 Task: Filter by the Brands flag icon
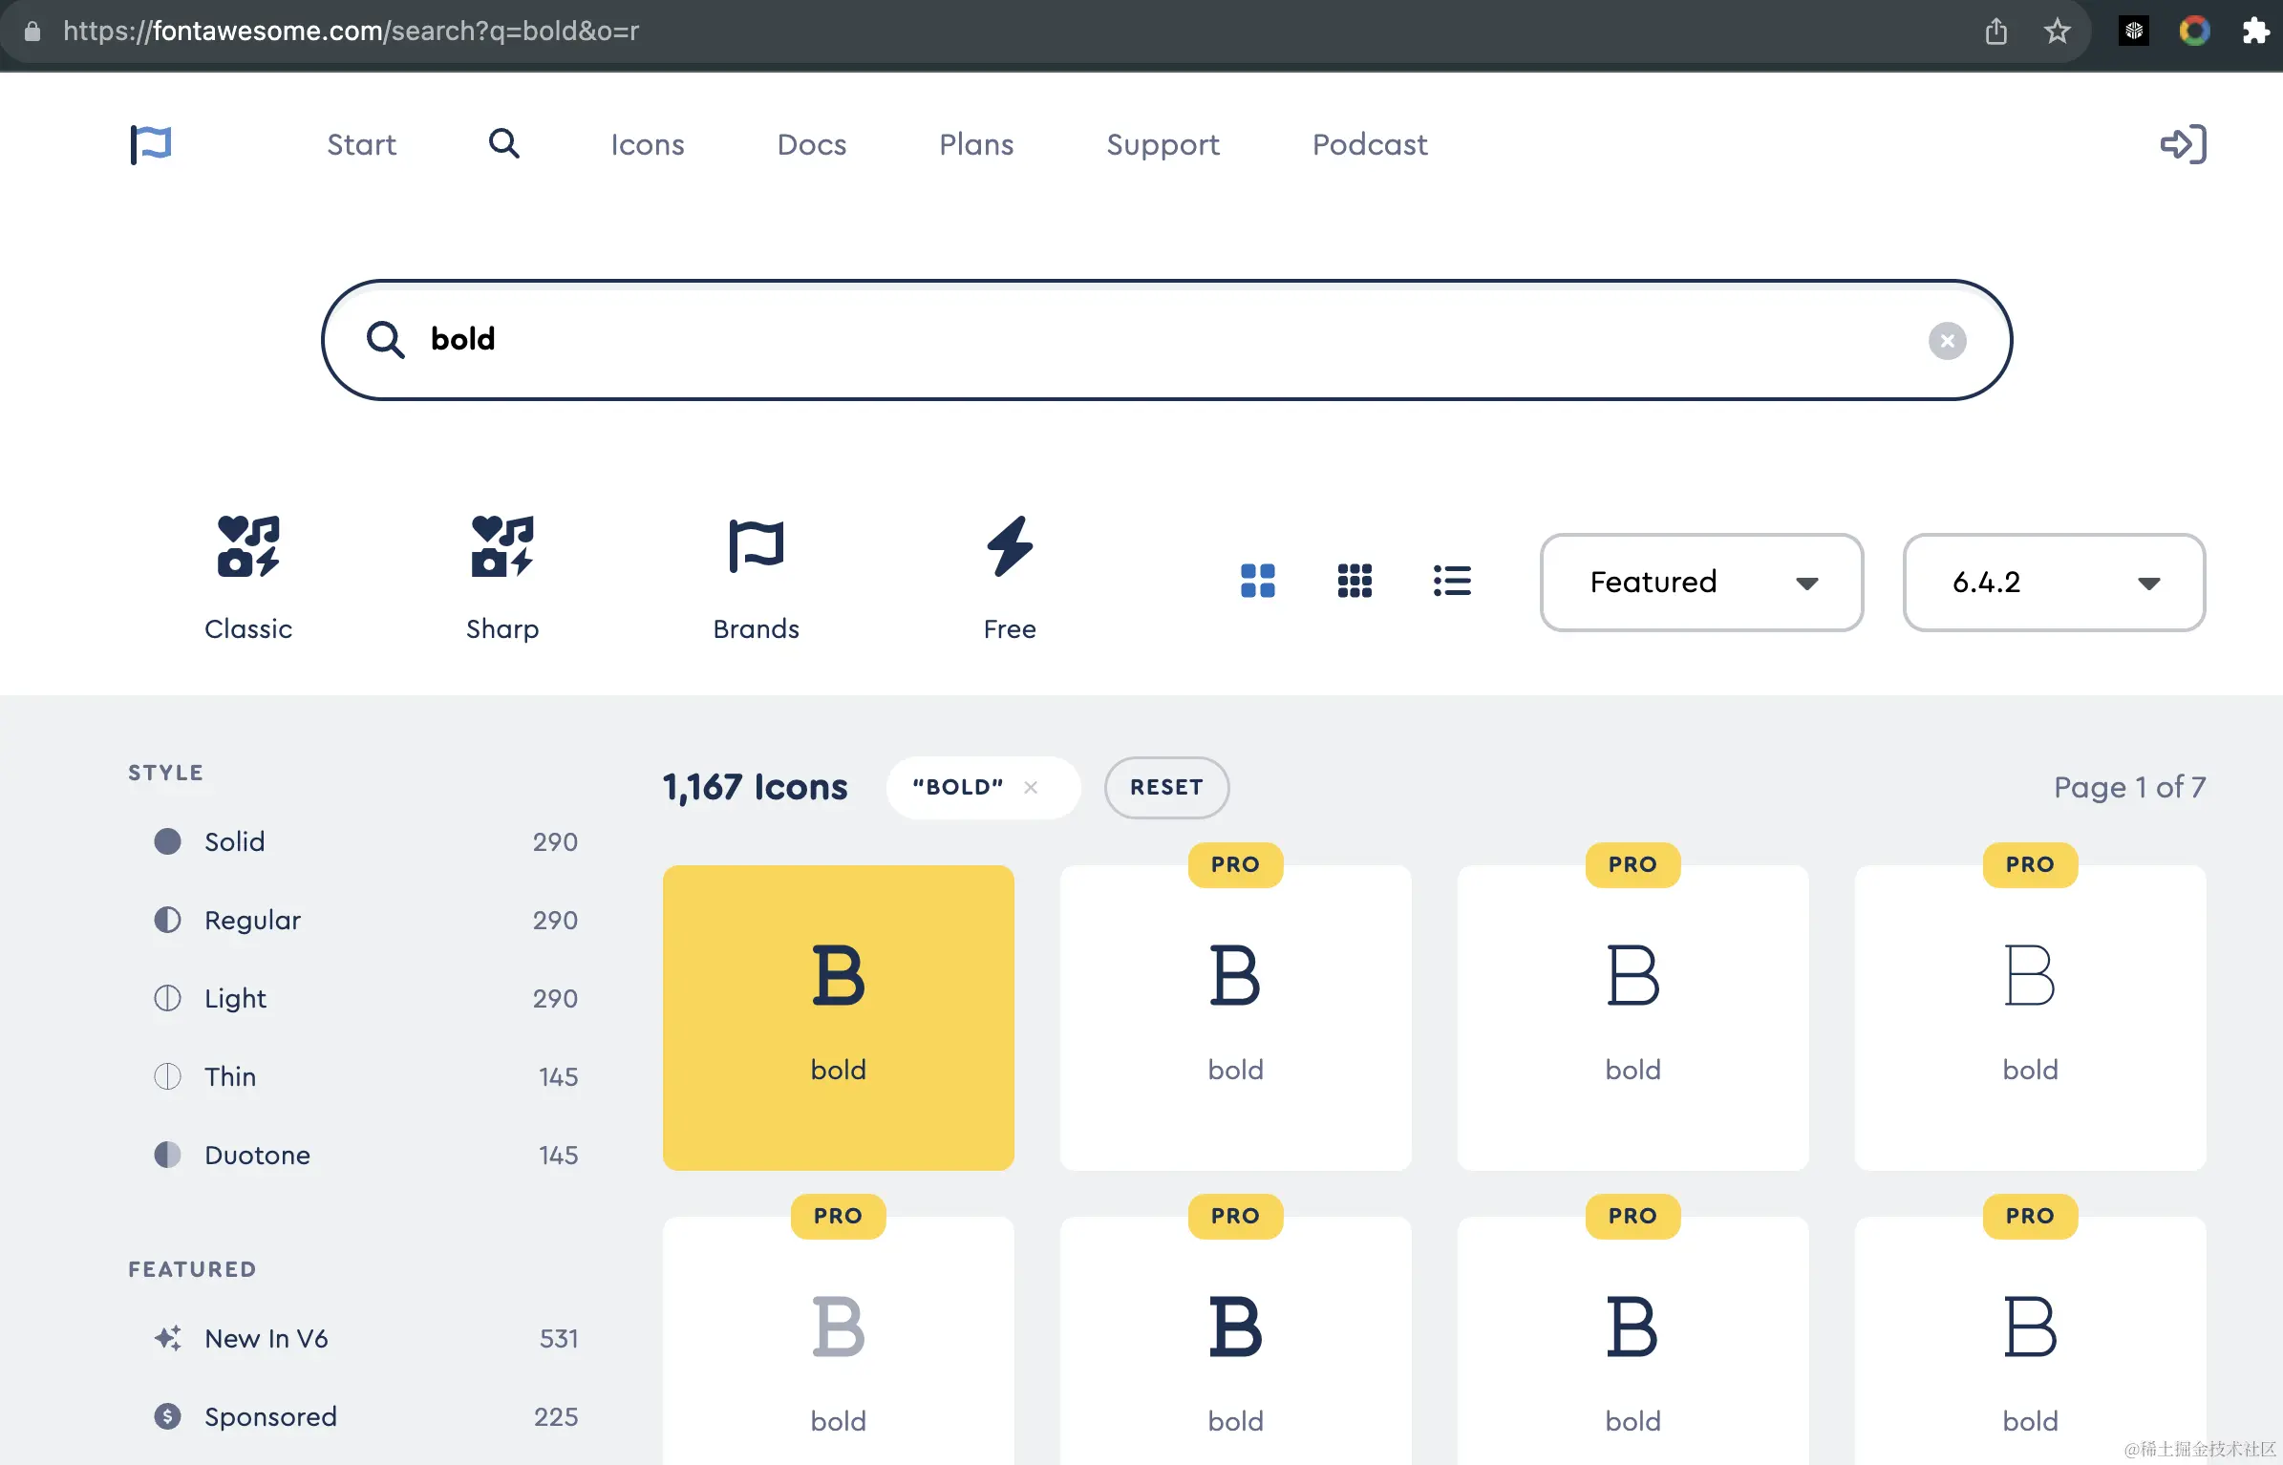click(756, 576)
